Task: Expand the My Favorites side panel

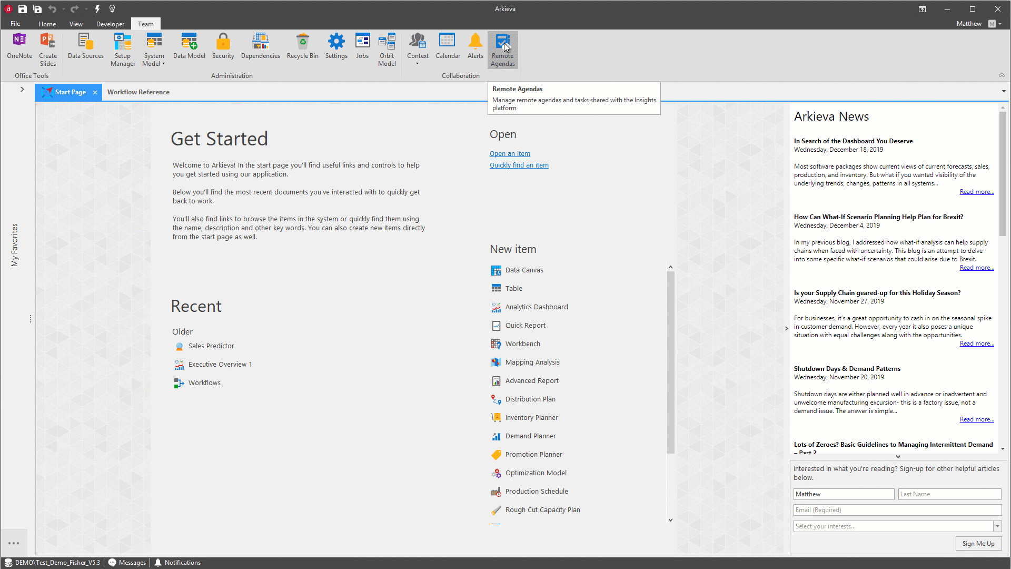Action: (x=22, y=90)
